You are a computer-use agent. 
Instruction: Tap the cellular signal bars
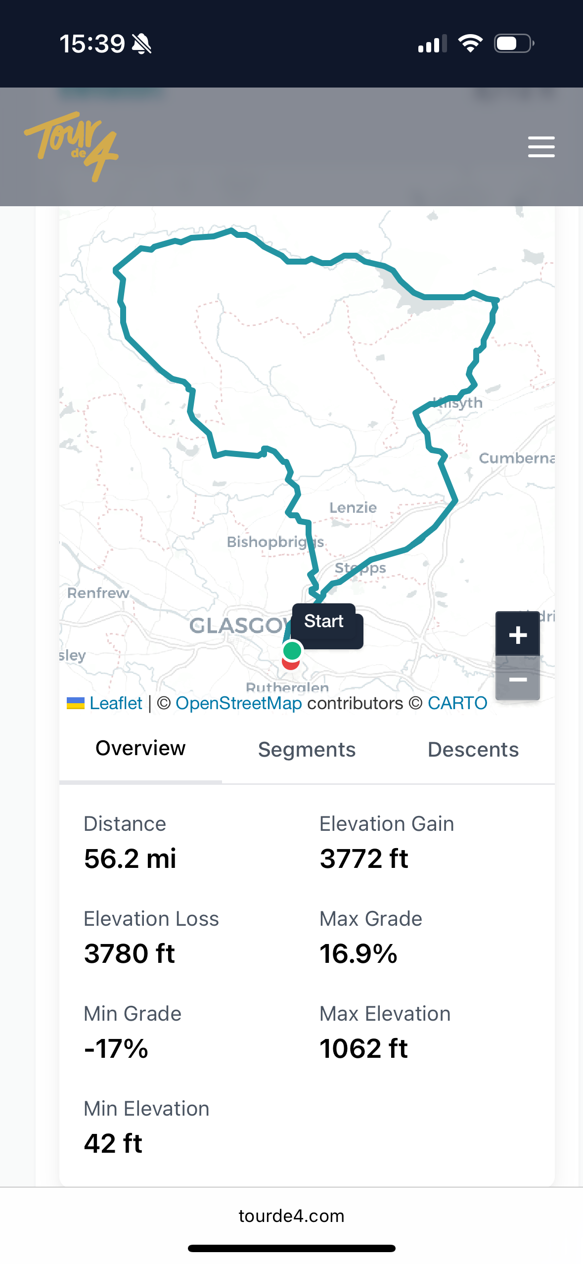(432, 44)
